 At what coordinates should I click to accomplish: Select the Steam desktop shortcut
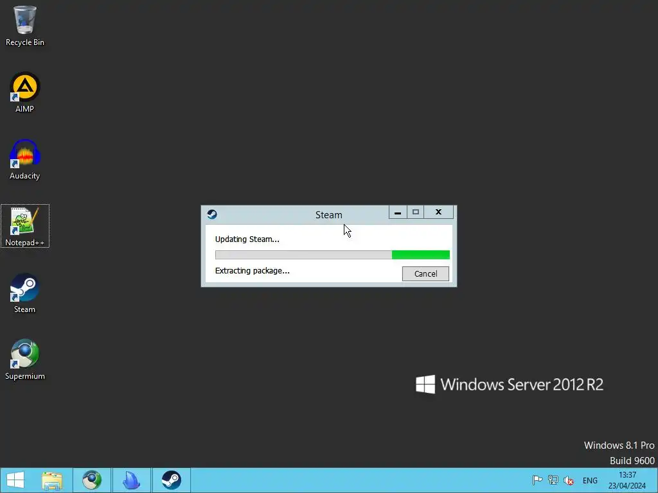25,293
